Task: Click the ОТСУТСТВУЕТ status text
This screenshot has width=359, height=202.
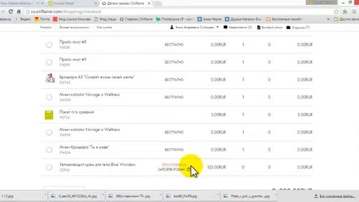Action: pyautogui.click(x=174, y=165)
